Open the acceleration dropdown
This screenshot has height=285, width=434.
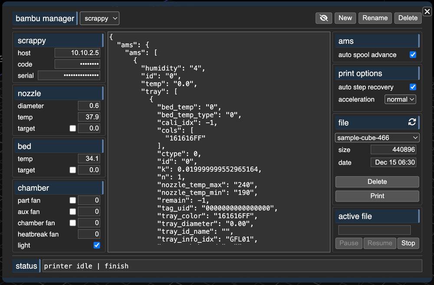400,99
